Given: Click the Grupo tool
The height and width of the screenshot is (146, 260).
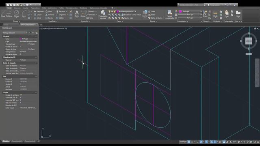Looking at the screenshot, I should [x=205, y=13].
